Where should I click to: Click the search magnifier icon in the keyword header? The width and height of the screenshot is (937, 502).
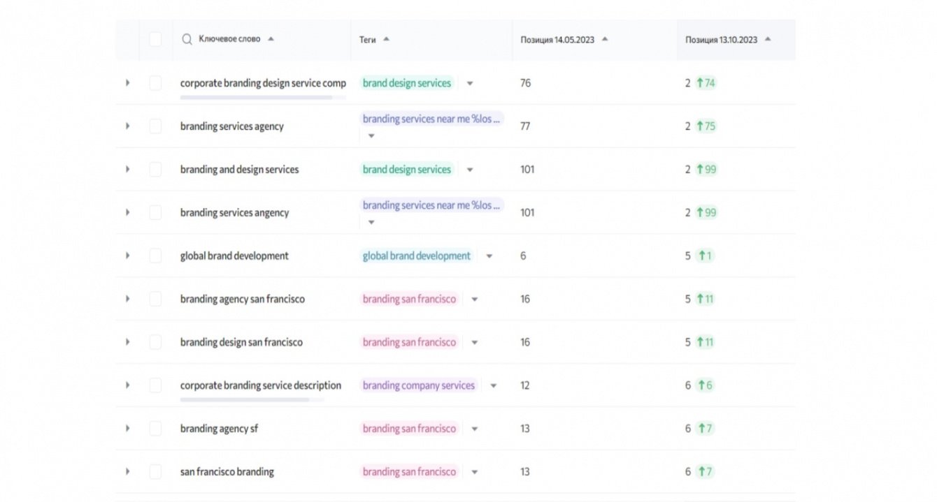pos(187,40)
